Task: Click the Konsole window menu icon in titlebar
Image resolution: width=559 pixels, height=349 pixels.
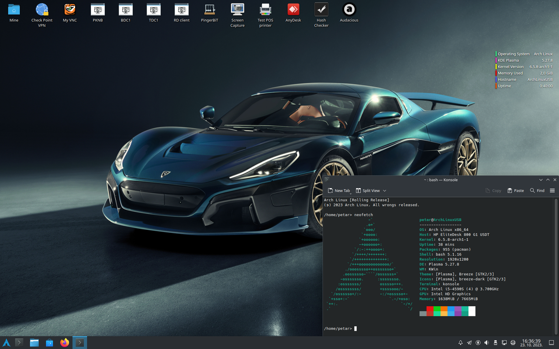Action: (x=327, y=180)
